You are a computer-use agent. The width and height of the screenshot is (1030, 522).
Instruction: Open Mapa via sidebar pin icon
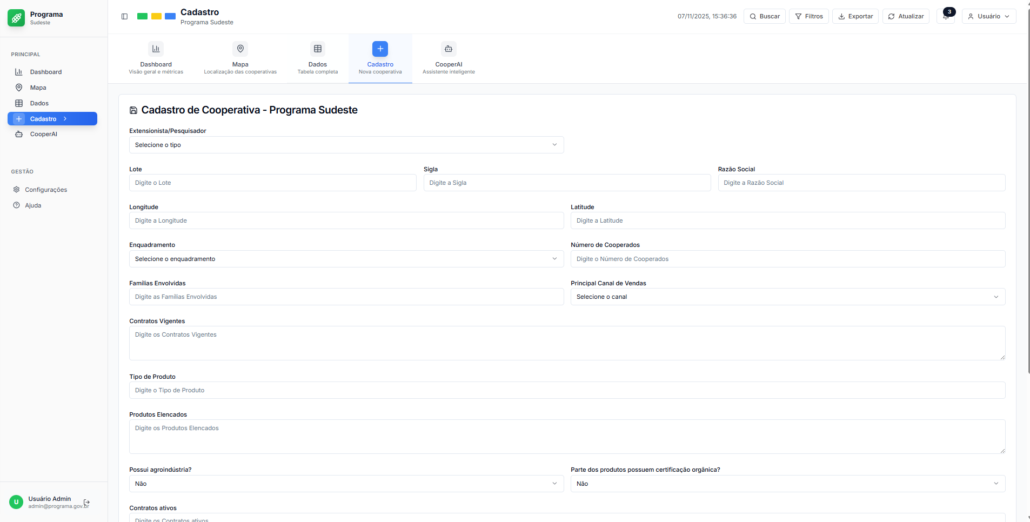19,88
